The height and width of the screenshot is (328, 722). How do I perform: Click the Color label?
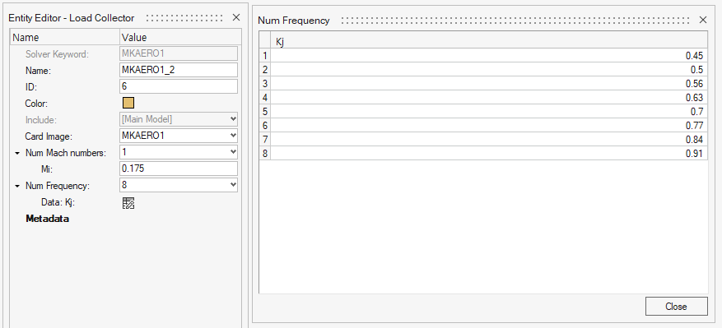[36, 104]
